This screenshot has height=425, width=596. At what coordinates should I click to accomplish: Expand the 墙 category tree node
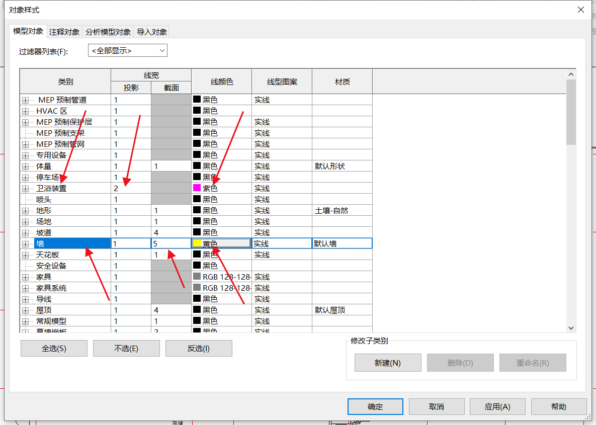[x=25, y=244]
